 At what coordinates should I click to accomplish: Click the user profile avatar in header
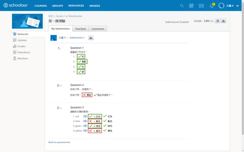click(221, 6)
